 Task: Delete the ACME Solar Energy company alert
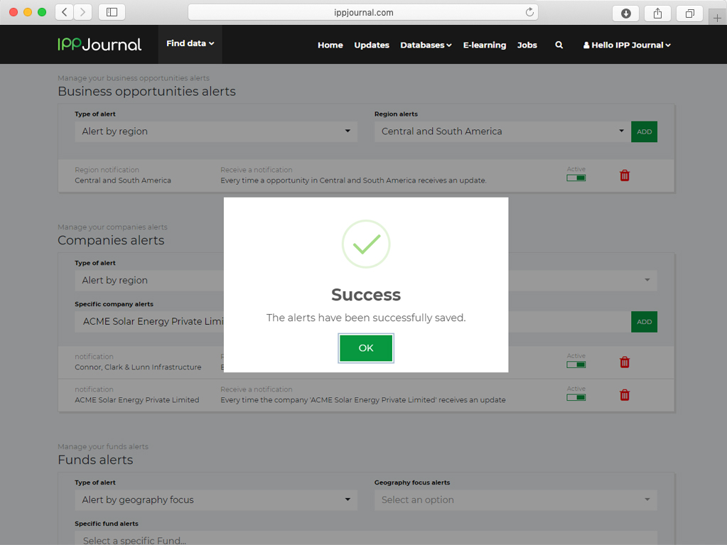[x=625, y=395]
